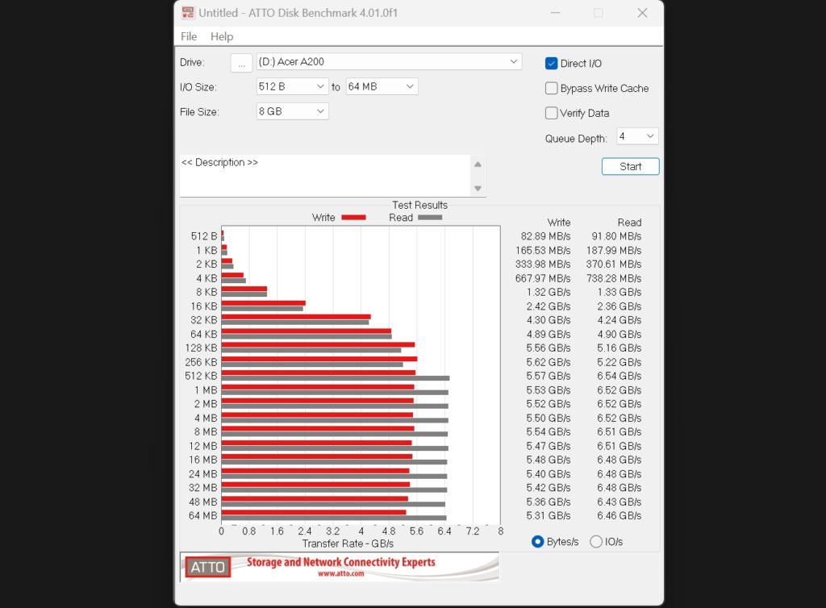Expand the Drive dropdown showing Acer A200

point(389,61)
